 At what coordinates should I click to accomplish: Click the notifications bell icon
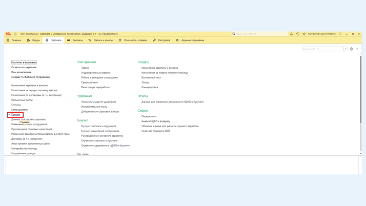click(x=291, y=34)
